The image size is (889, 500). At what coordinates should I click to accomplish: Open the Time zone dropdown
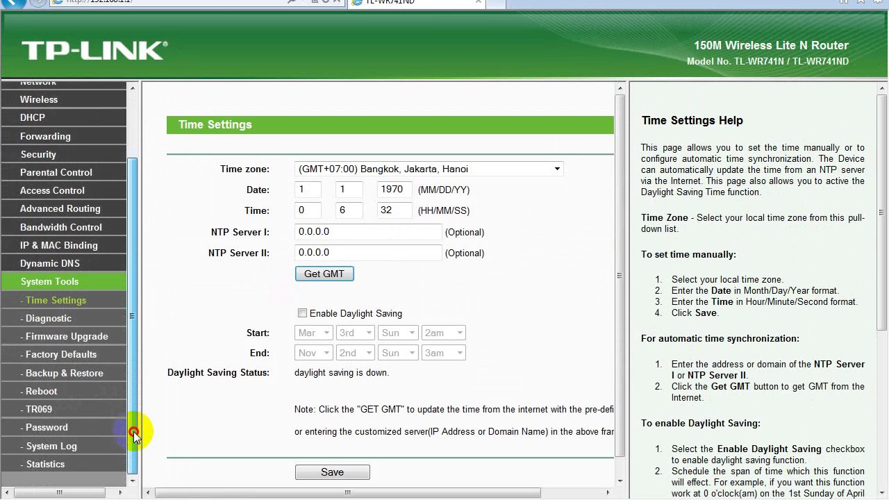pos(429,169)
